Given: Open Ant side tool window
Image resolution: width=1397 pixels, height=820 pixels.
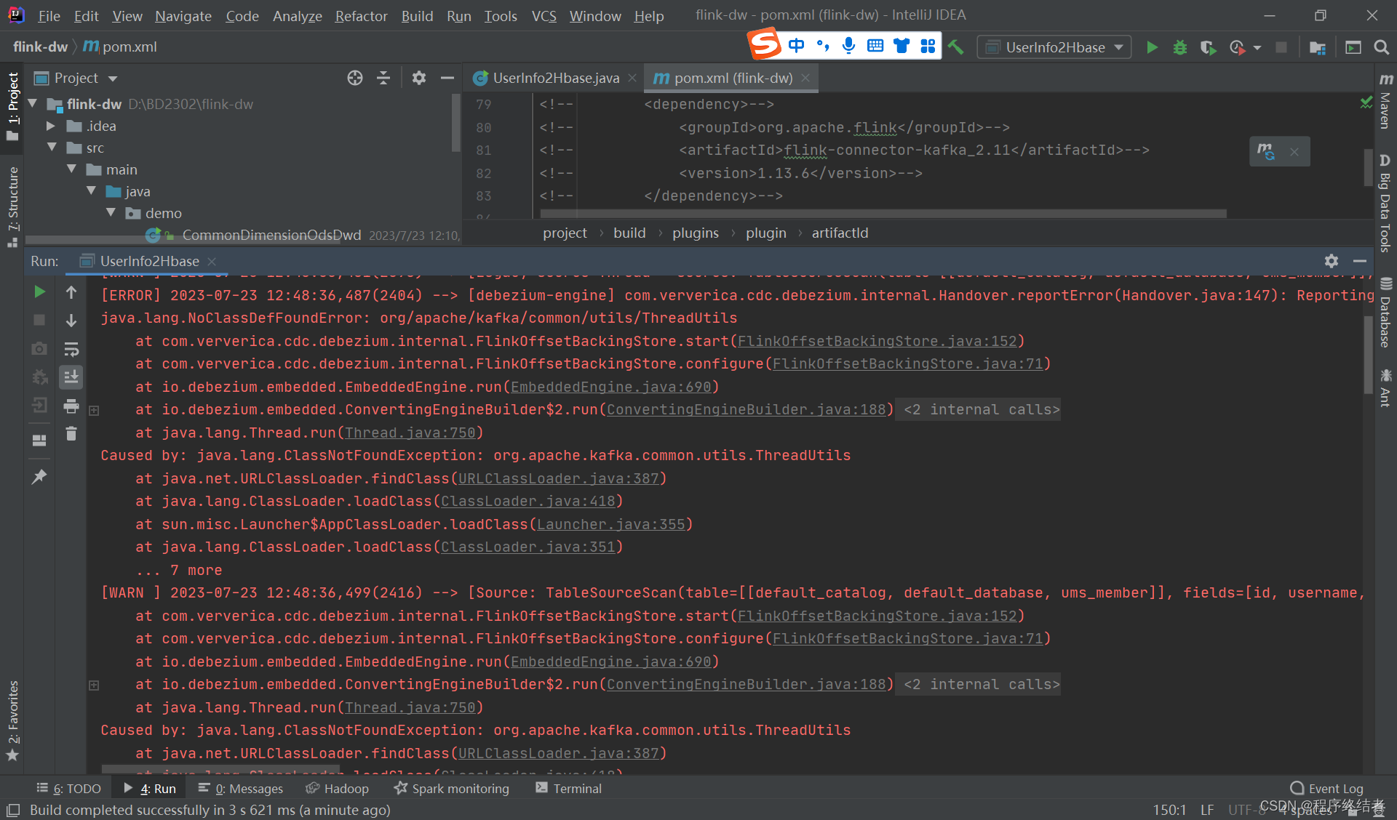Looking at the screenshot, I should pyautogui.click(x=1385, y=387).
